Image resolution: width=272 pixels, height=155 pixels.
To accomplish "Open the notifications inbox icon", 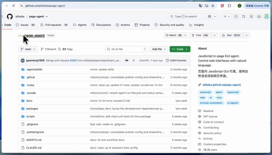I will (259, 16).
